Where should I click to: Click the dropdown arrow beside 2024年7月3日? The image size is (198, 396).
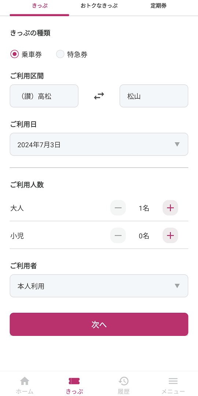pyautogui.click(x=177, y=144)
